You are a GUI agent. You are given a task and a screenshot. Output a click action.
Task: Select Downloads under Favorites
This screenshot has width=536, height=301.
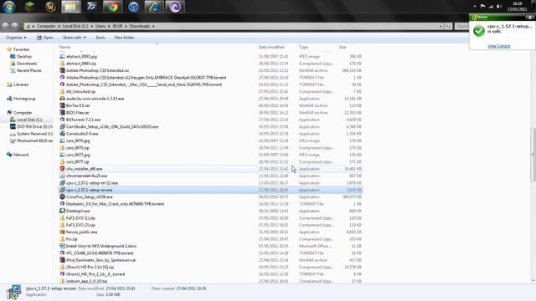coord(27,64)
